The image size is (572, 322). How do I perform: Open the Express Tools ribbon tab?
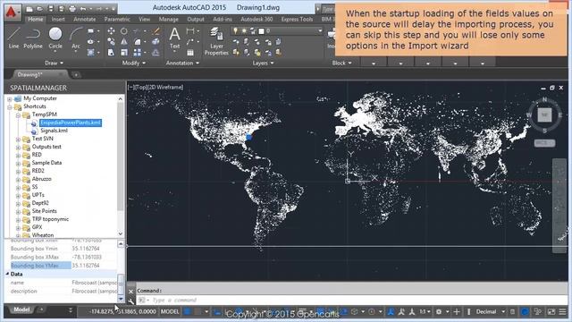coord(297,19)
